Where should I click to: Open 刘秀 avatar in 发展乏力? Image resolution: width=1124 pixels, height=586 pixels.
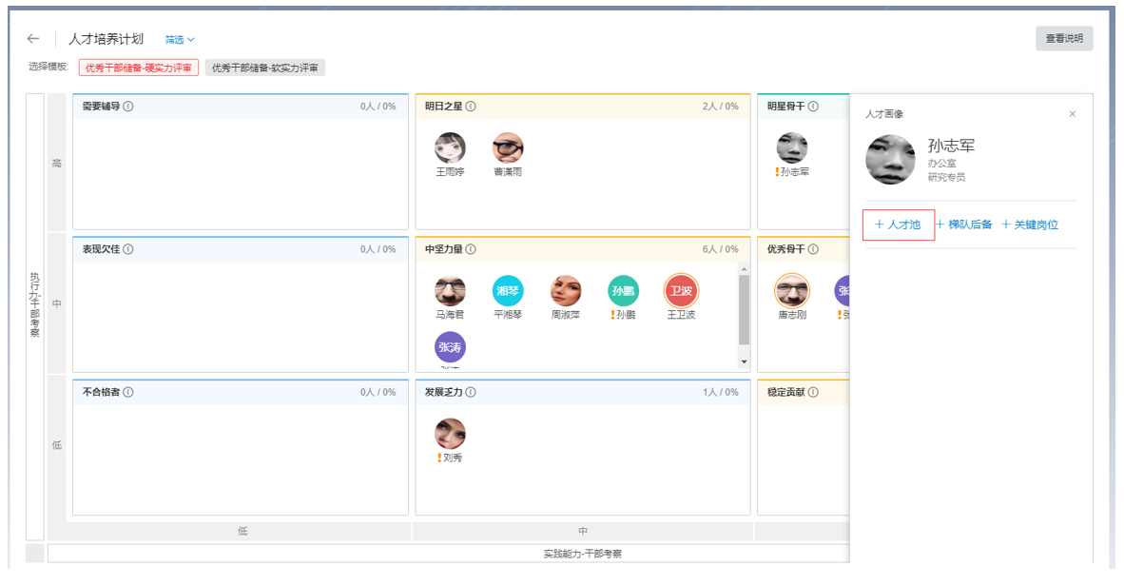click(450, 434)
